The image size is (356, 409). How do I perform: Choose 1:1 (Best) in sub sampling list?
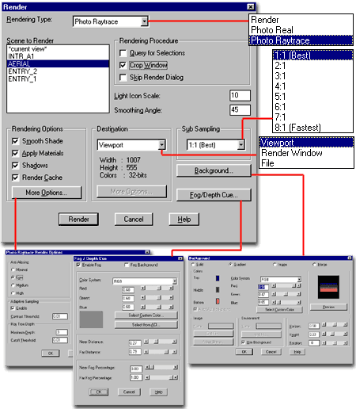point(312,55)
